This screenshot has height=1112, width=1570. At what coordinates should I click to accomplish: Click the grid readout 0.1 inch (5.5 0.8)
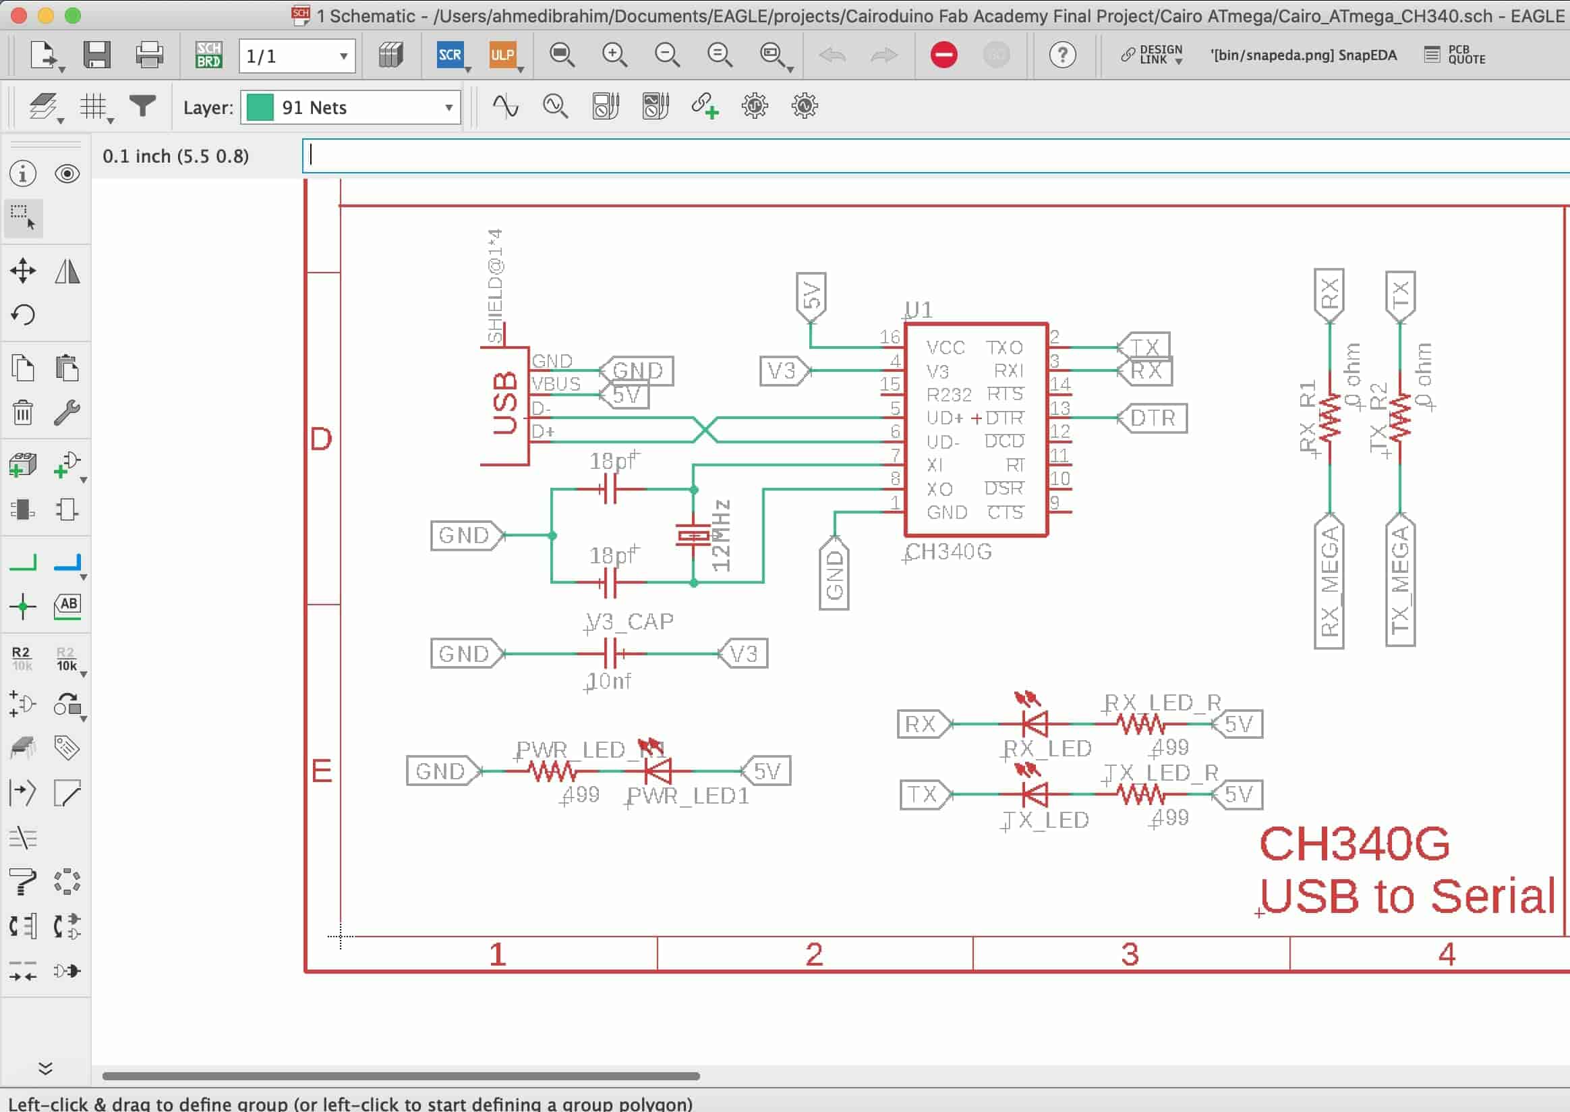click(x=176, y=156)
